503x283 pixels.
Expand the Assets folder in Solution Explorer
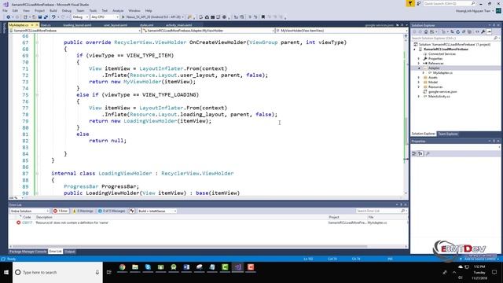[x=419, y=78]
